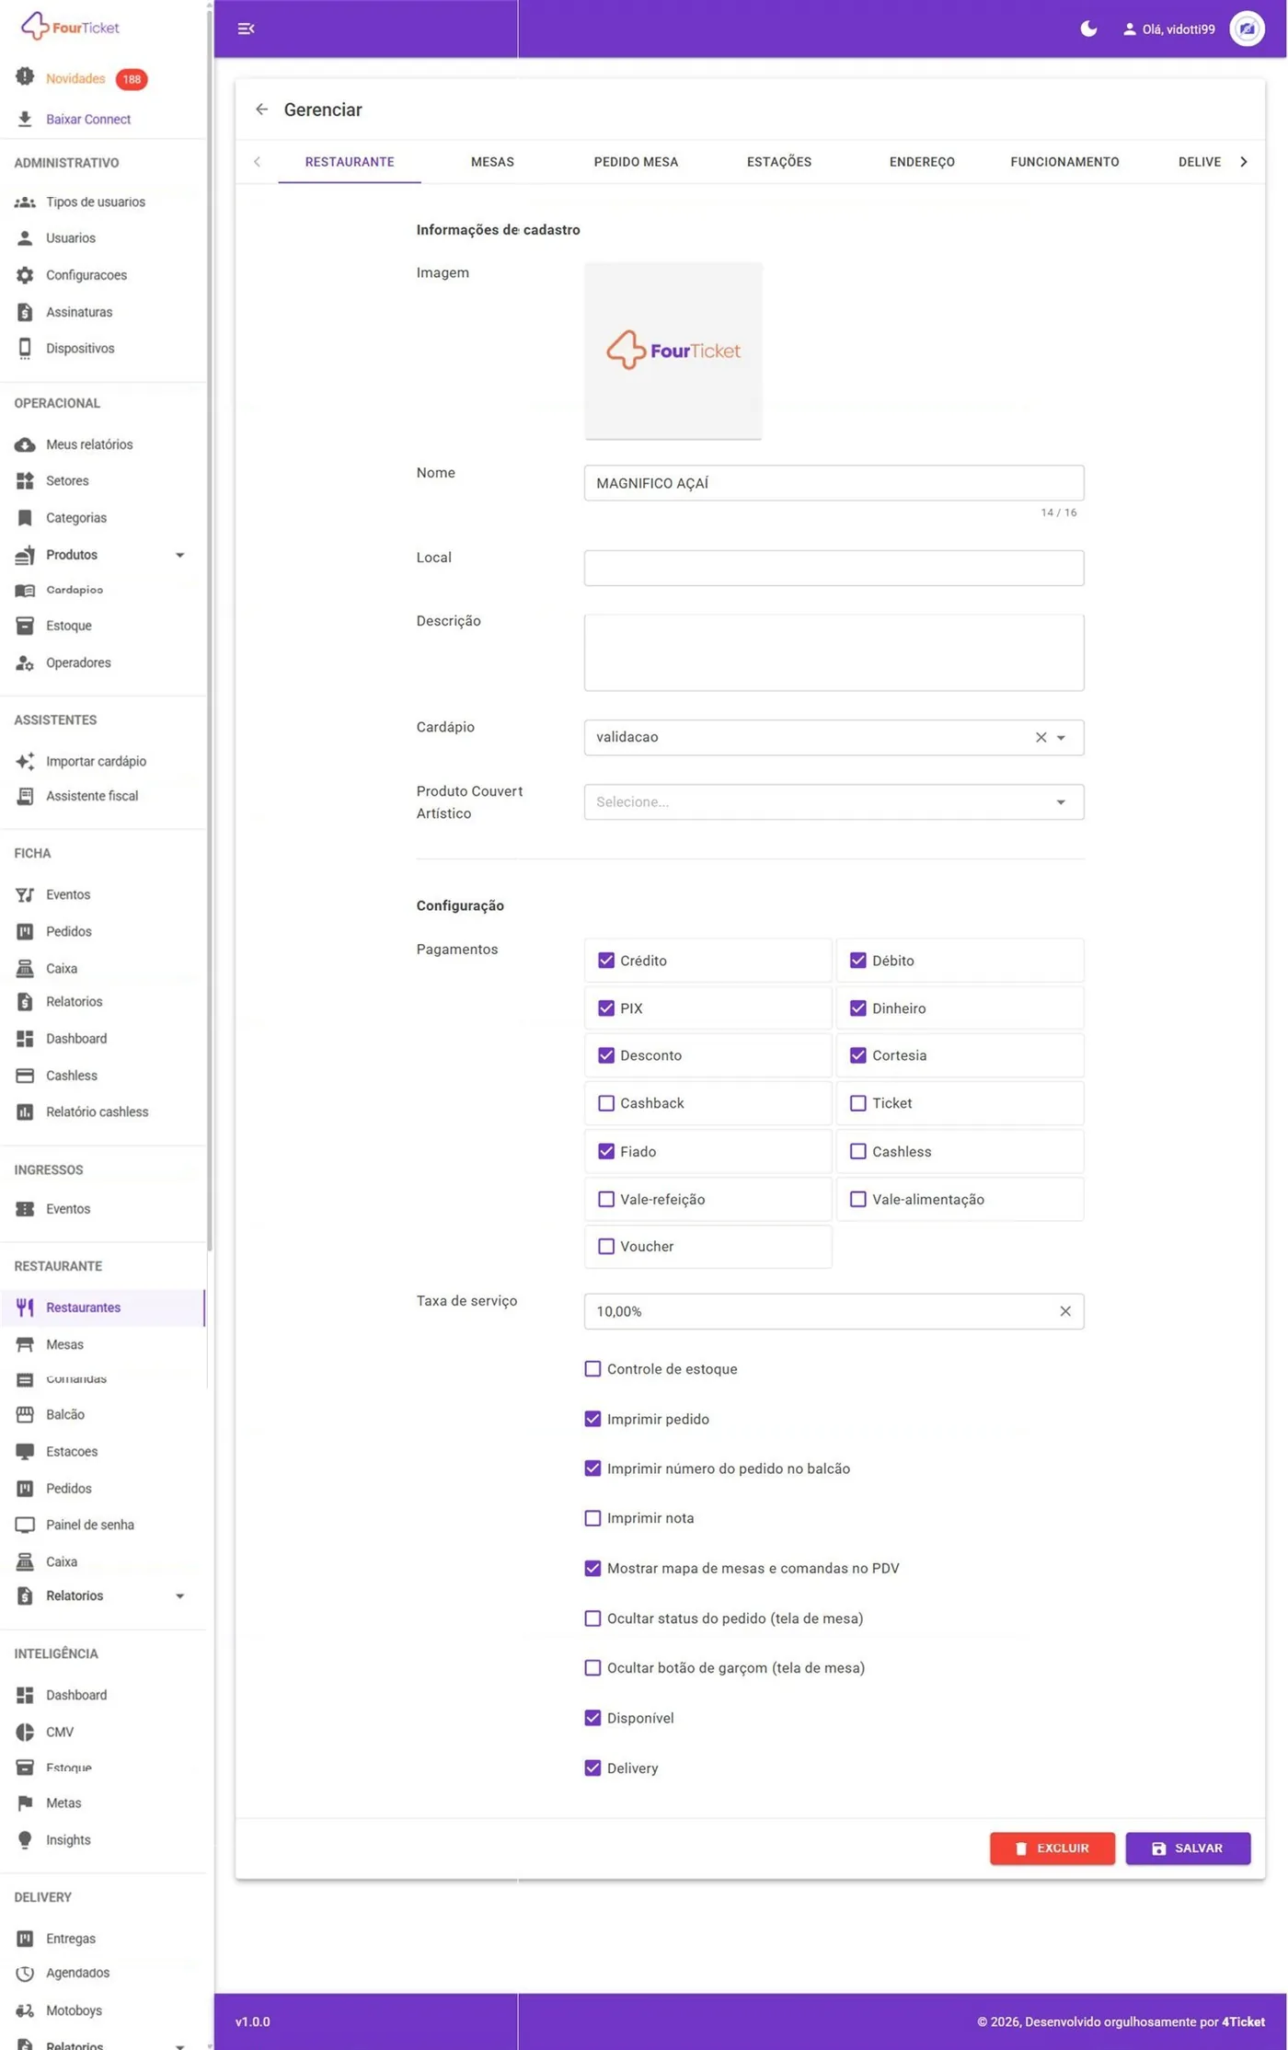The image size is (1288, 2050).
Task: Open Motoboys scooter icon in Delivery
Action: (x=25, y=2010)
